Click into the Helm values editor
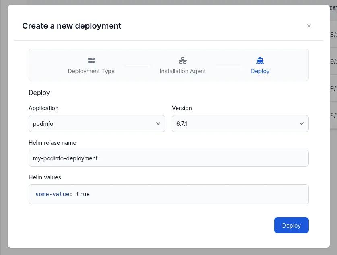The image size is (337, 255). (x=169, y=194)
